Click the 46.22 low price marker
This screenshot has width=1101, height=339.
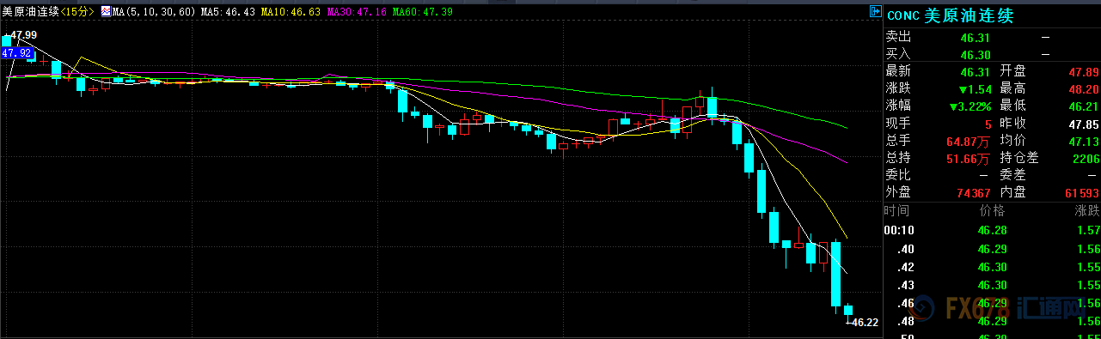tap(864, 323)
